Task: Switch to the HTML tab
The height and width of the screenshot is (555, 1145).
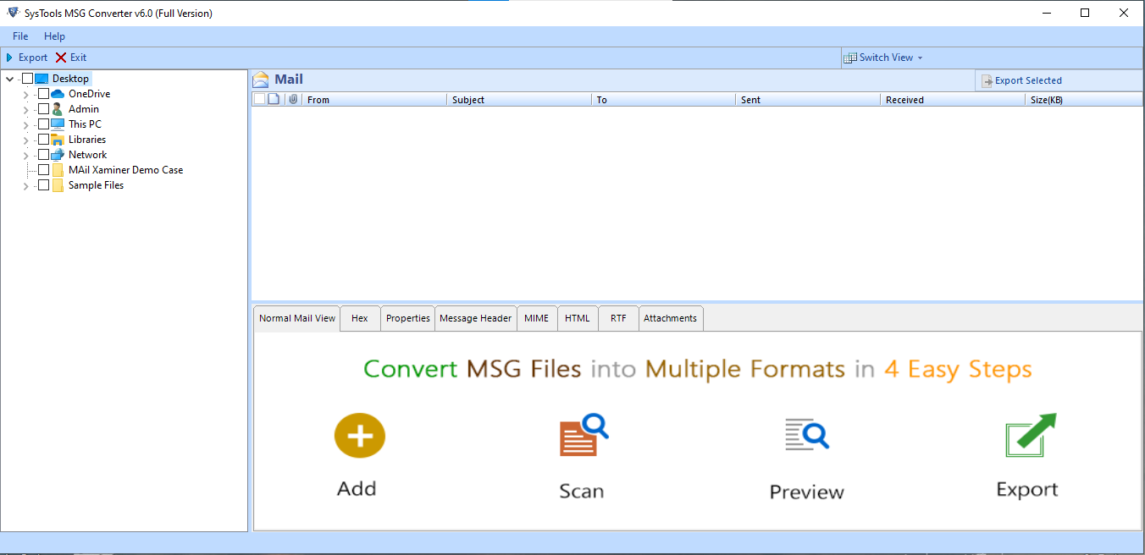Action: pyautogui.click(x=578, y=318)
